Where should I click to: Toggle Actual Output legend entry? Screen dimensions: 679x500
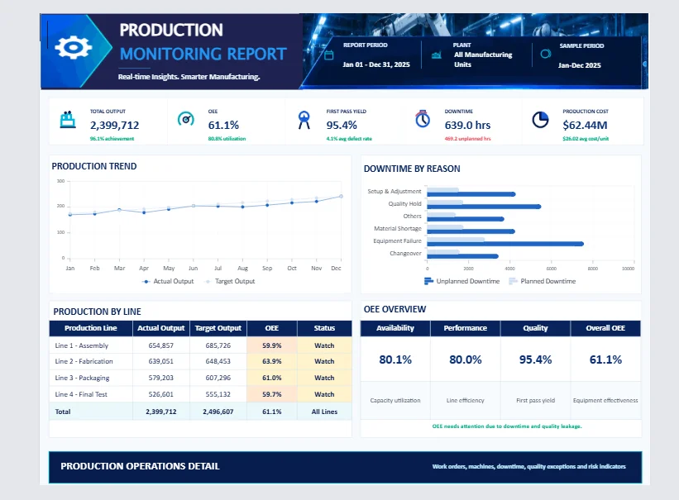(x=168, y=281)
